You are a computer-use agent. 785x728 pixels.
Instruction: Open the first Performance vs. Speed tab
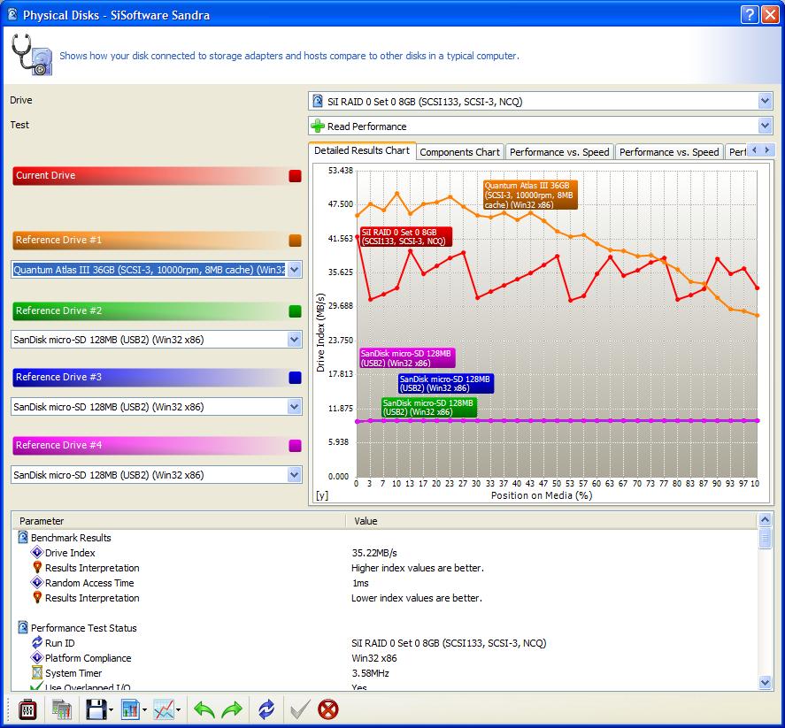pos(559,152)
